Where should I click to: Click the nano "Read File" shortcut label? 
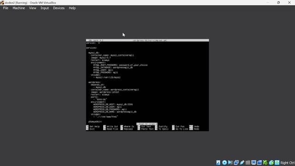coord(112,129)
